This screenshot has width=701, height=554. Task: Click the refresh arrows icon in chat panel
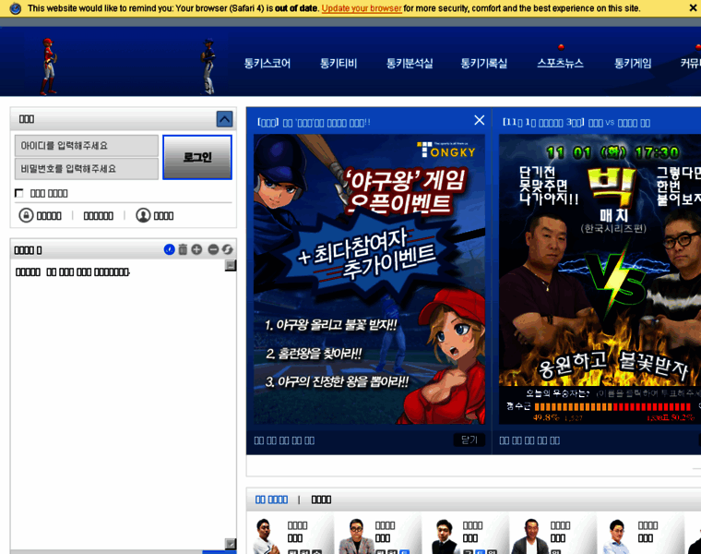pos(227,249)
